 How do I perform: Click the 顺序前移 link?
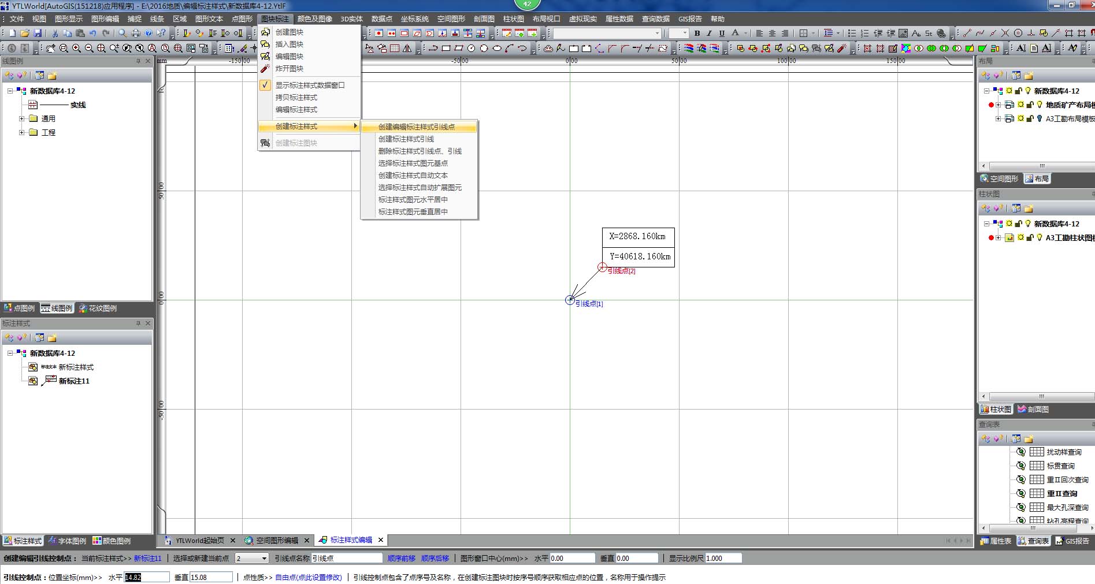402,559
